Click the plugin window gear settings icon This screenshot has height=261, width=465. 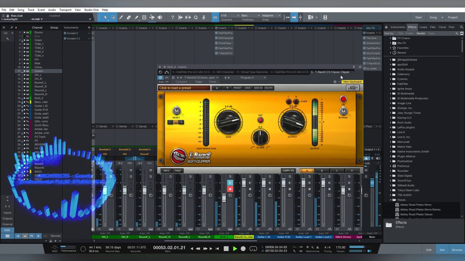(x=335, y=82)
